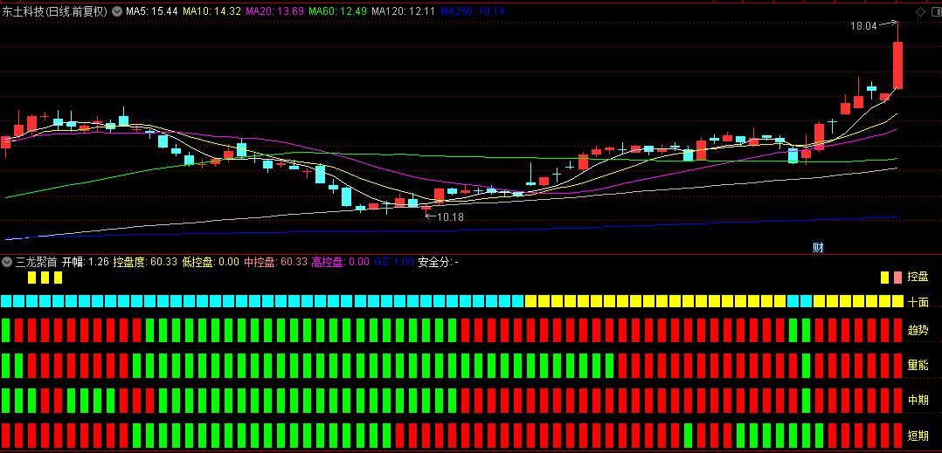Click the GZ: 1.00 value
The height and width of the screenshot is (453, 942).
(394, 262)
